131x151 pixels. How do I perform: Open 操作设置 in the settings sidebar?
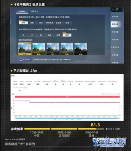[115, 32]
